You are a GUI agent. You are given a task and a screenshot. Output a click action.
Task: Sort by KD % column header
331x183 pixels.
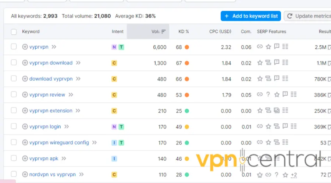pyautogui.click(x=184, y=31)
